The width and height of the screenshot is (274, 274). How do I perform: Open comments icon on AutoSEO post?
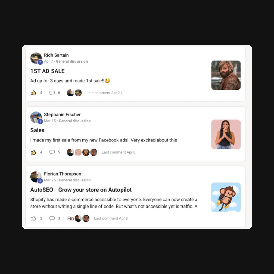tap(52, 218)
